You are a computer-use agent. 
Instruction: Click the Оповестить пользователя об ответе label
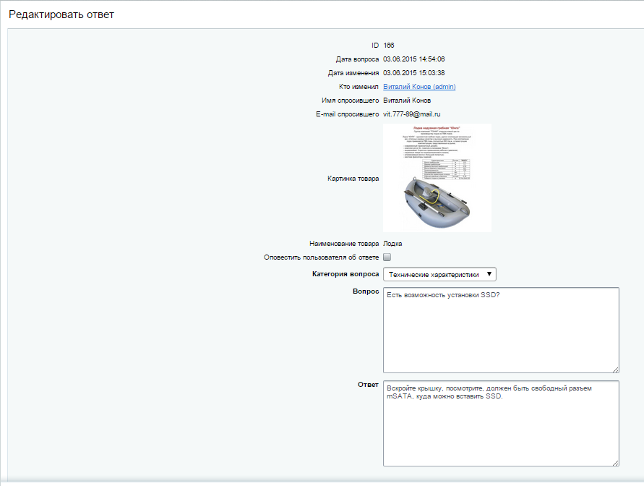tap(322, 257)
